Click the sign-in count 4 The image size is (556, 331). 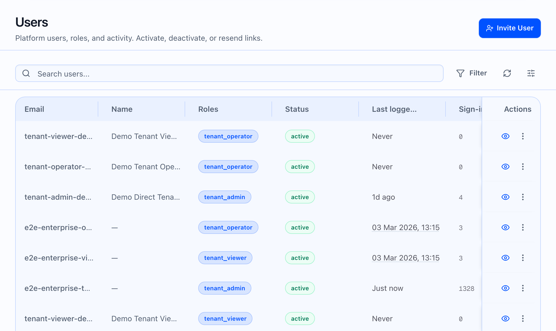(461, 197)
